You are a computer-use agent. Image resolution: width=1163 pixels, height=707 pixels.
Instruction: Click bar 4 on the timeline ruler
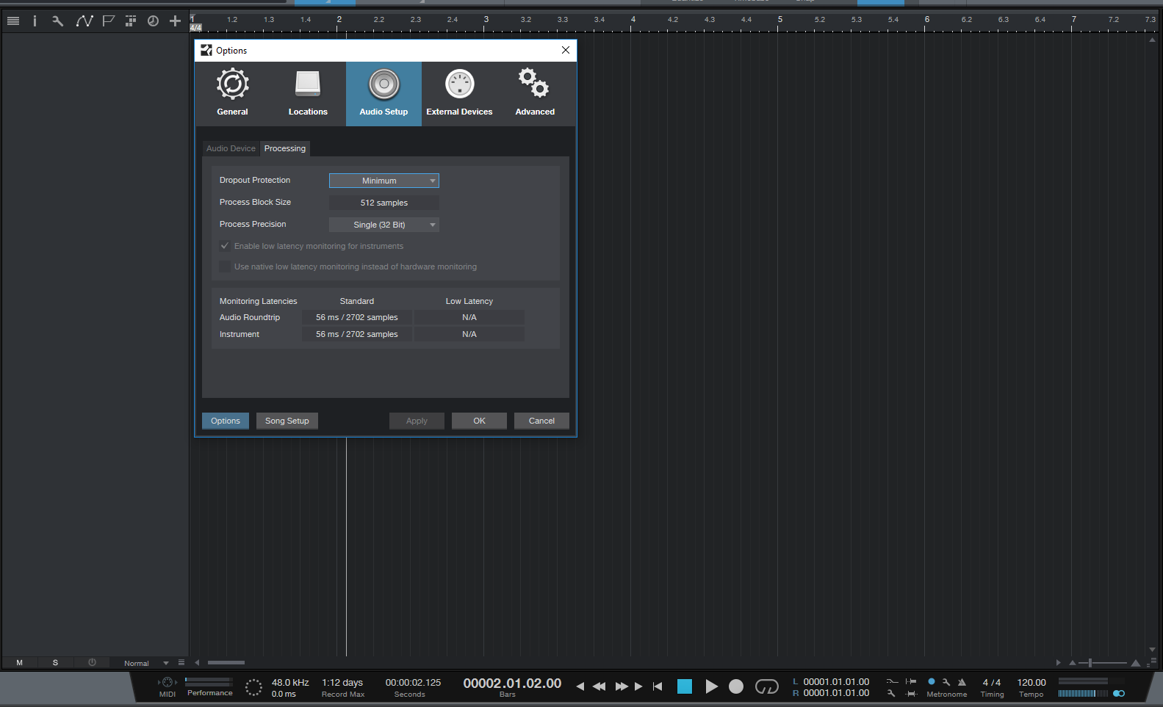(x=633, y=20)
